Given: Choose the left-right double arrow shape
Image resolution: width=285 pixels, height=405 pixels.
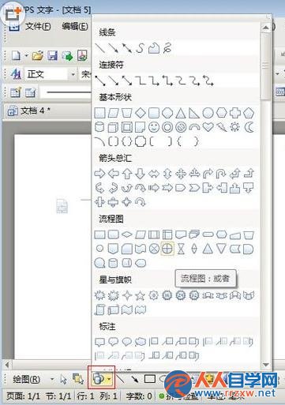Looking at the screenshot, I should coord(154,174).
